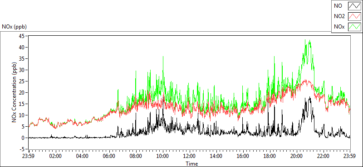Click the 20:00 time axis label
Image resolution: width=363 pixels, height=167 pixels.
[x=297, y=156]
